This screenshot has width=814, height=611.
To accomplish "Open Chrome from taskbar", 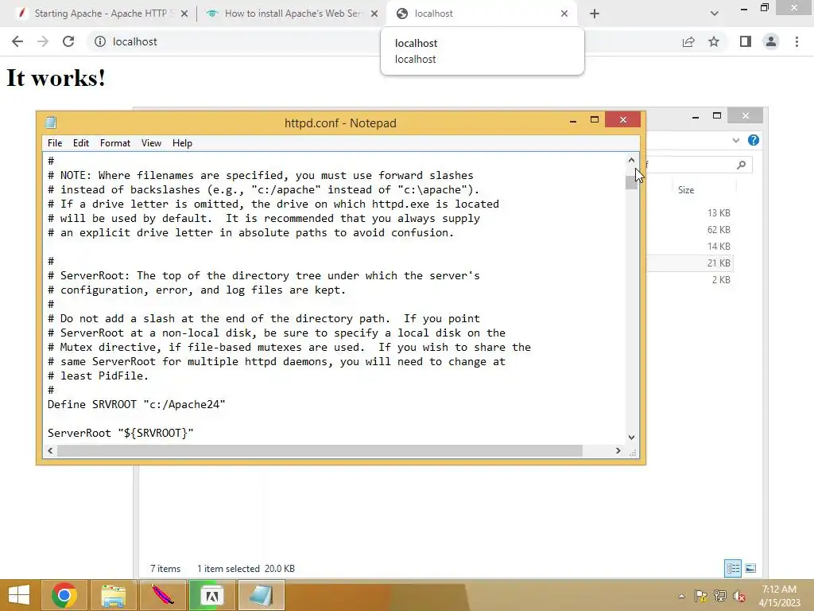I will coord(64,595).
